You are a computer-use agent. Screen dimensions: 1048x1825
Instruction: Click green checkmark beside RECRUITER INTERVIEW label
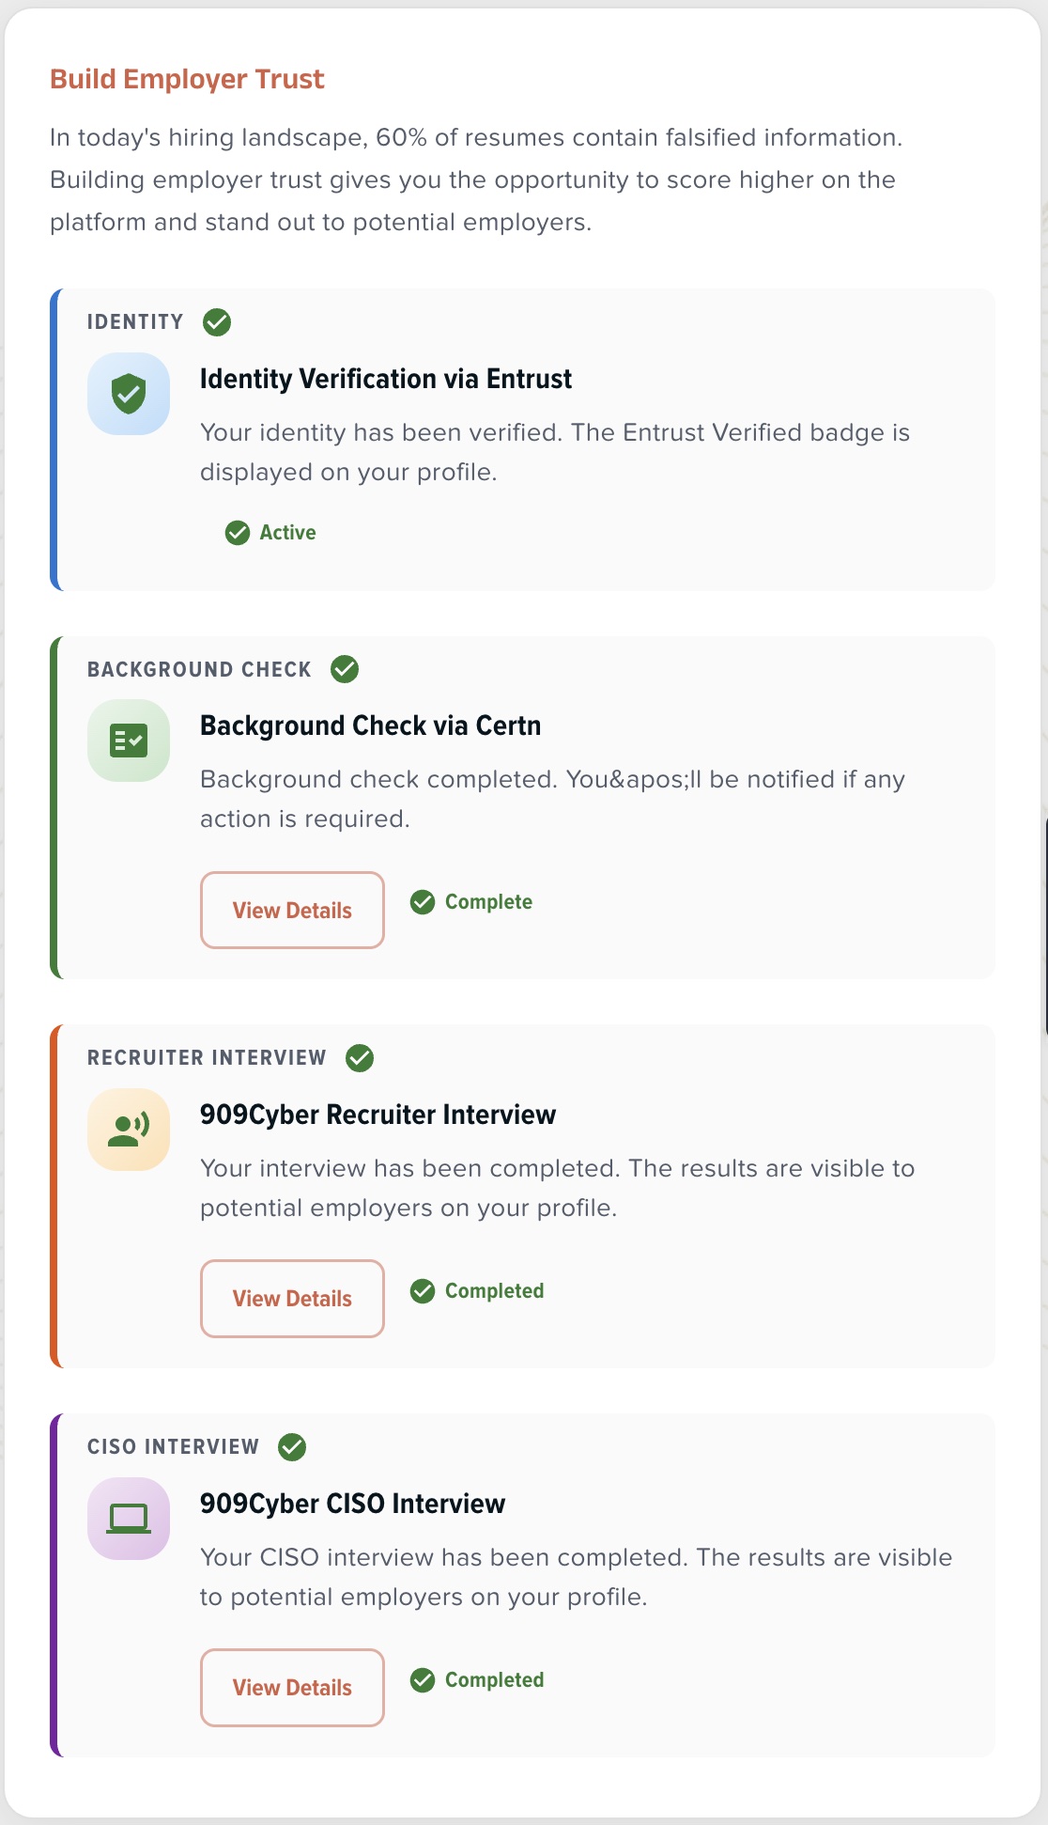click(360, 1058)
